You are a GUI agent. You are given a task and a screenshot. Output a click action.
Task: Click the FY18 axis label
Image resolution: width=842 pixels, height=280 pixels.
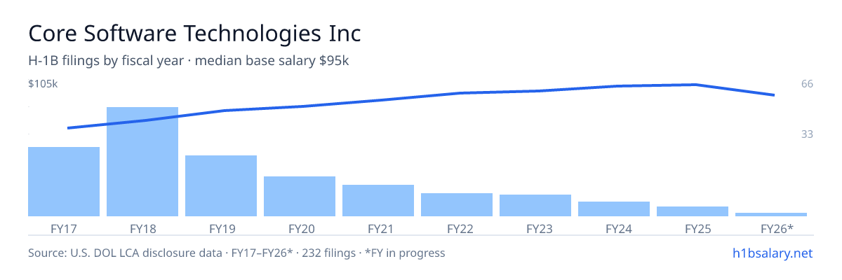point(142,228)
